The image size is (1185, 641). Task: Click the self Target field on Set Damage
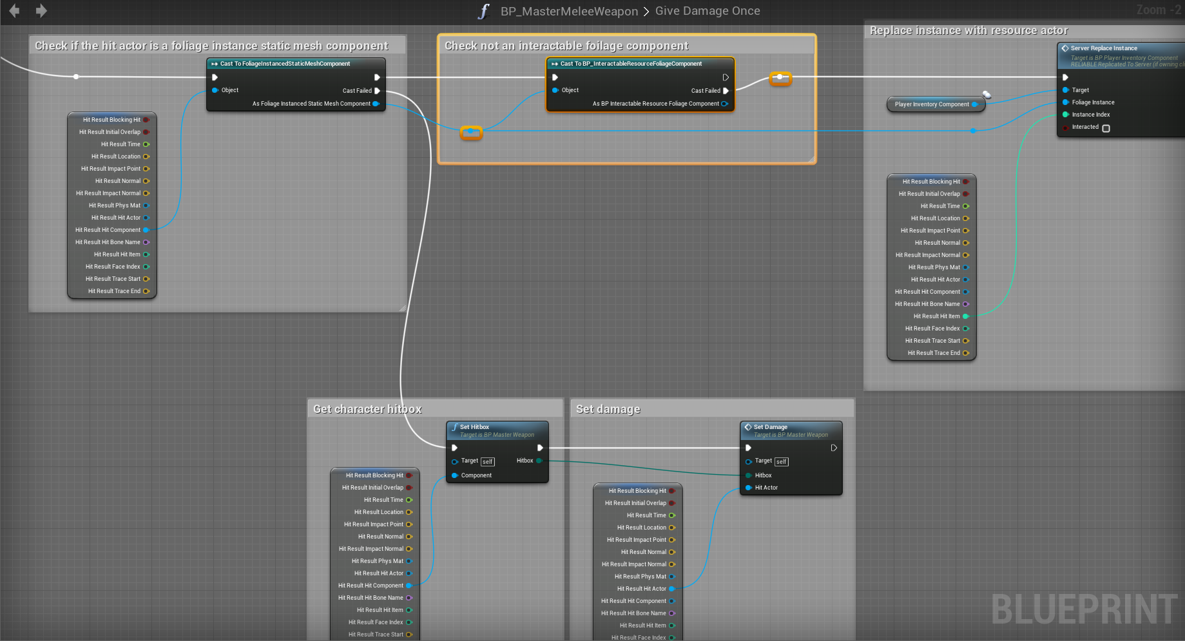coord(781,462)
